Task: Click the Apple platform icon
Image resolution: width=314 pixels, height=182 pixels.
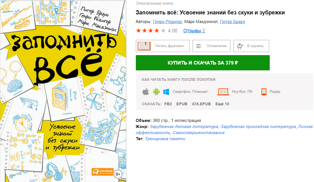Action: [x=146, y=92]
